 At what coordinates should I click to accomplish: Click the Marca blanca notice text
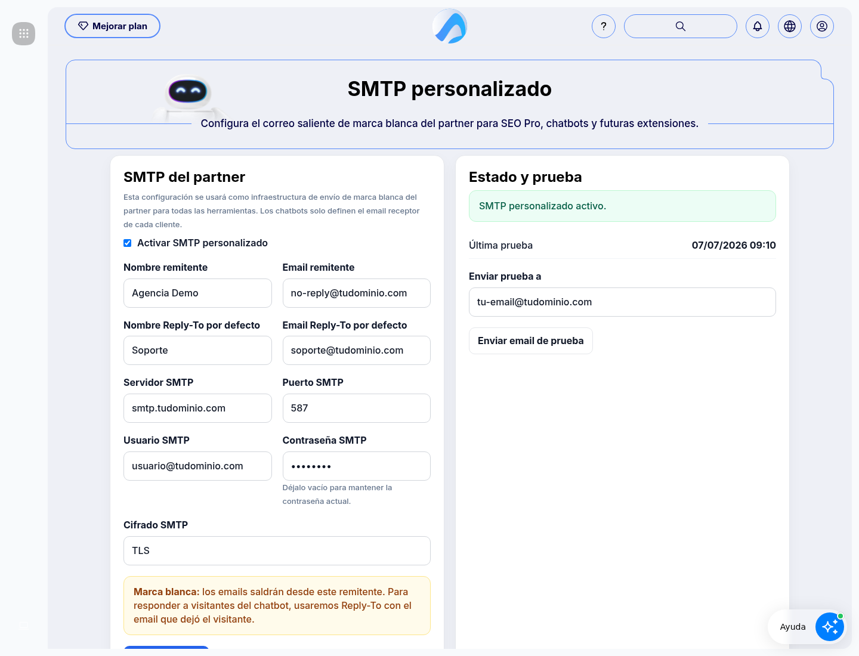click(x=277, y=606)
